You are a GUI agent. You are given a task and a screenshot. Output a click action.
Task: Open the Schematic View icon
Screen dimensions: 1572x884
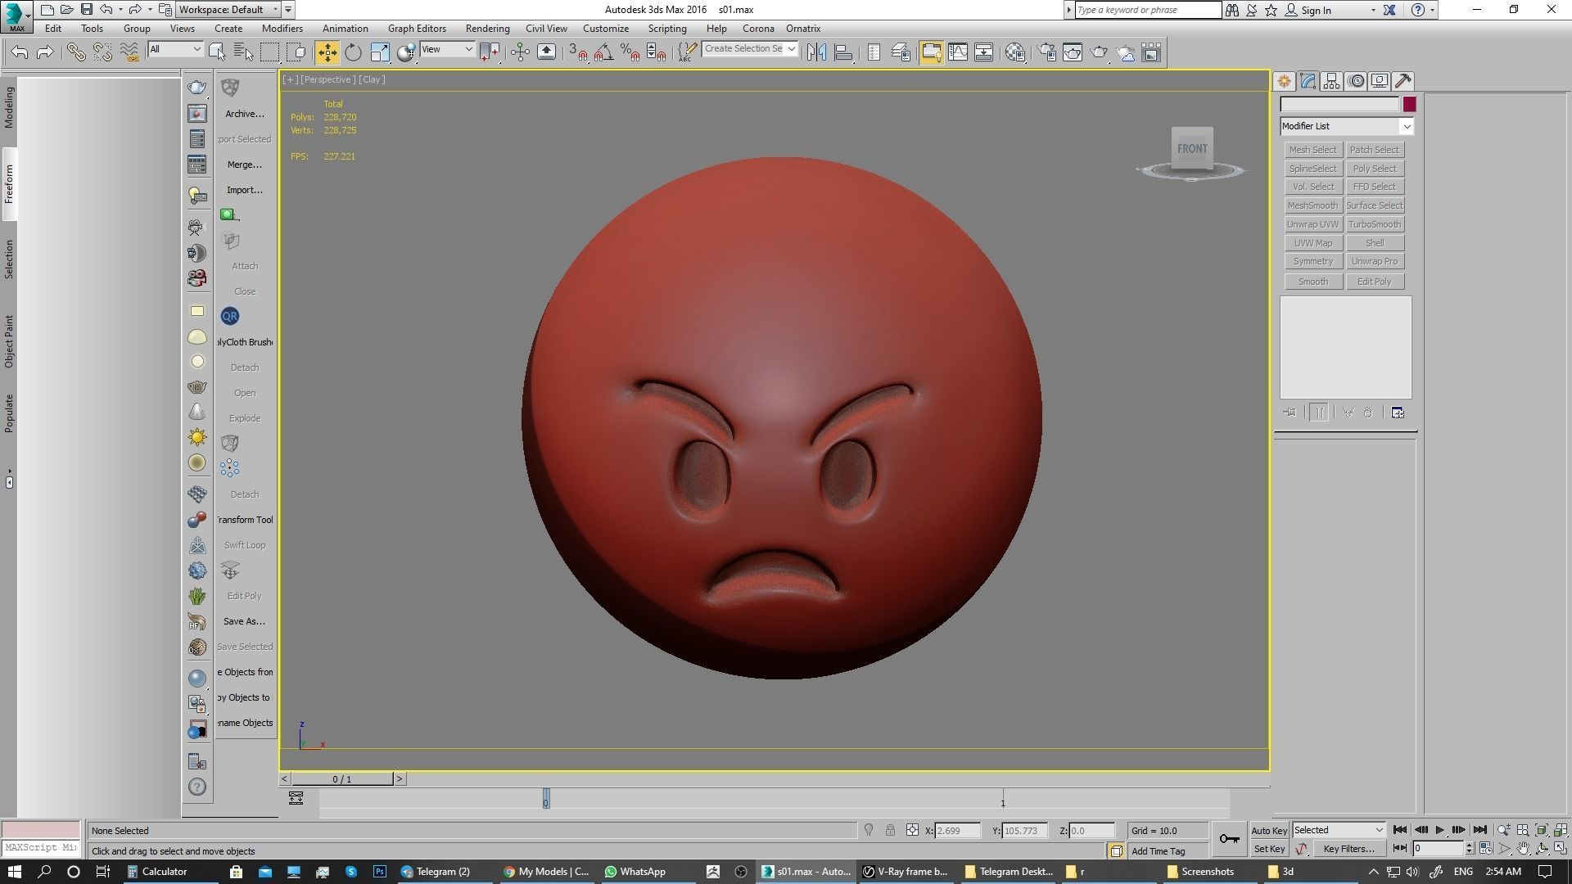pyautogui.click(x=983, y=52)
